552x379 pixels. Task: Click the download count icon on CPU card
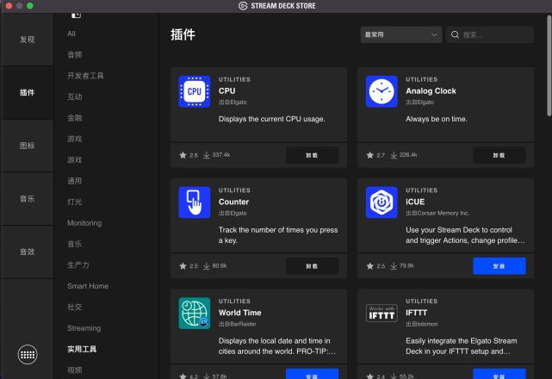pos(207,155)
